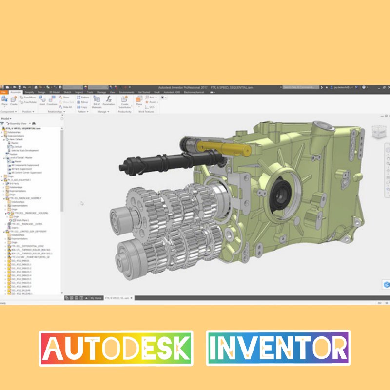Click the Mirror components tool
The image size is (390, 390).
point(82,102)
